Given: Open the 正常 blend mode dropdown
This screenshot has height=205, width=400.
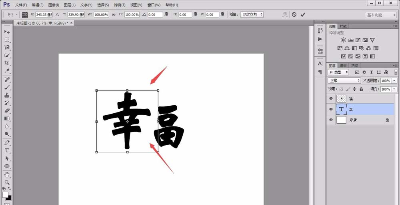Looking at the screenshot, I should pyautogui.click(x=344, y=81).
